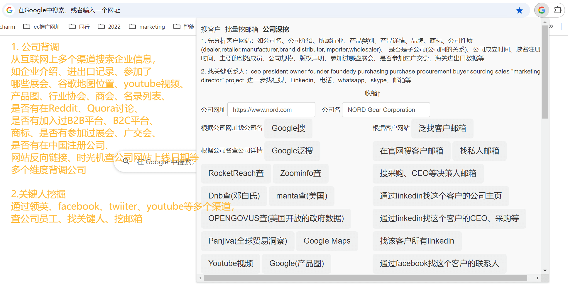Click popup scrollbar down arrow
Viewport: 568px width, 286px height.
[x=545, y=270]
